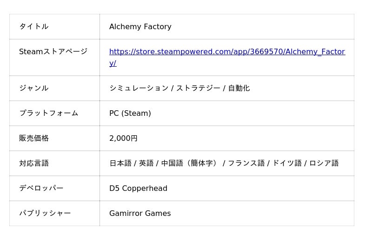
Task: Click the PC (Steam) platform value
Action: point(130,113)
